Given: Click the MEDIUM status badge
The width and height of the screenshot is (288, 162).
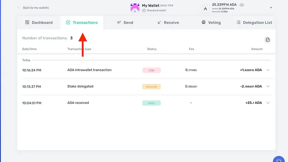Looking at the screenshot, I should click(151, 87).
